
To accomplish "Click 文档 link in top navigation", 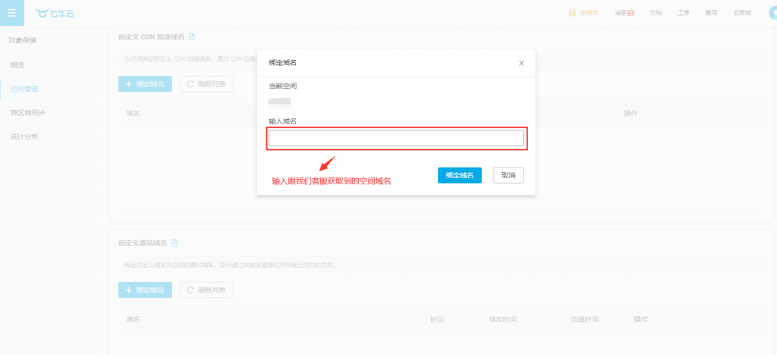I will [656, 13].
